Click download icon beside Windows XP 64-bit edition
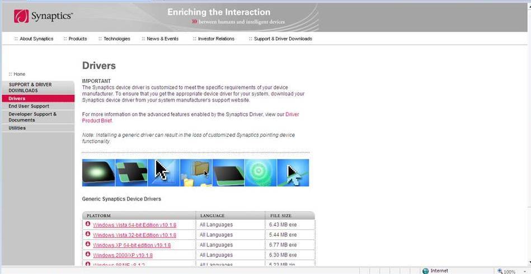The height and width of the screenshot is (274, 531). 88,244
